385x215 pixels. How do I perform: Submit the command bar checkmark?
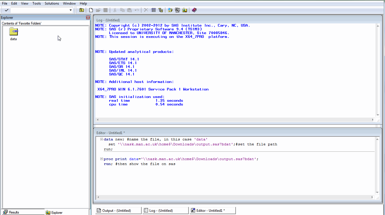6,10
